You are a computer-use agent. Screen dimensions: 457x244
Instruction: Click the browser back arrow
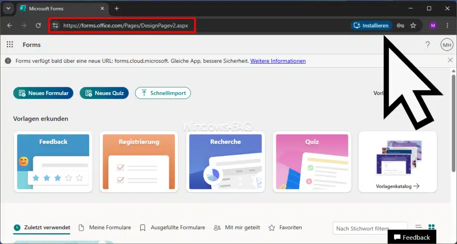tap(10, 25)
